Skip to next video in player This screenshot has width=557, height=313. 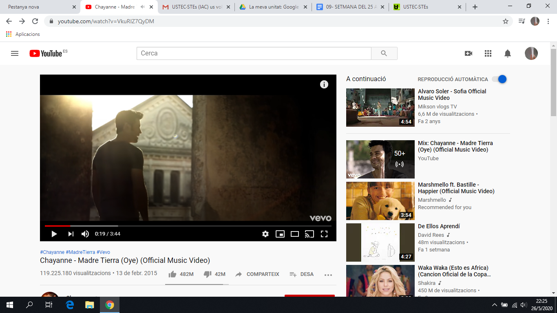(71, 234)
